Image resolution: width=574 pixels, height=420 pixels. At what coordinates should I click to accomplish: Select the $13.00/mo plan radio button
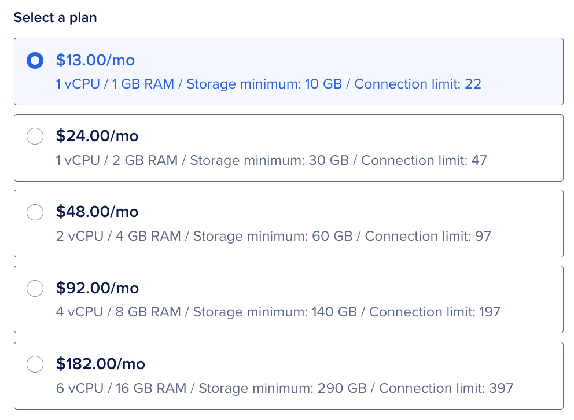tap(35, 60)
